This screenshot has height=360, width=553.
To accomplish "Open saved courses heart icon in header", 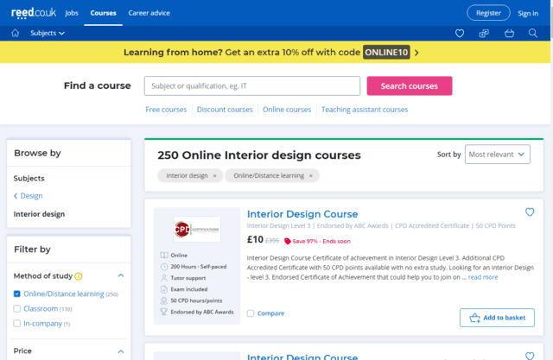I will point(460,33).
